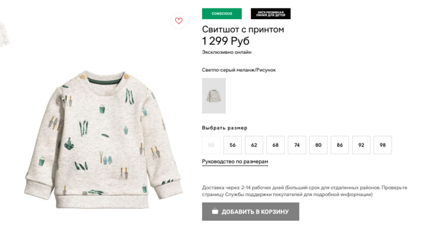The height and width of the screenshot is (228, 432).
Task: Click the 1 299 Руб price text
Action: tap(226, 41)
